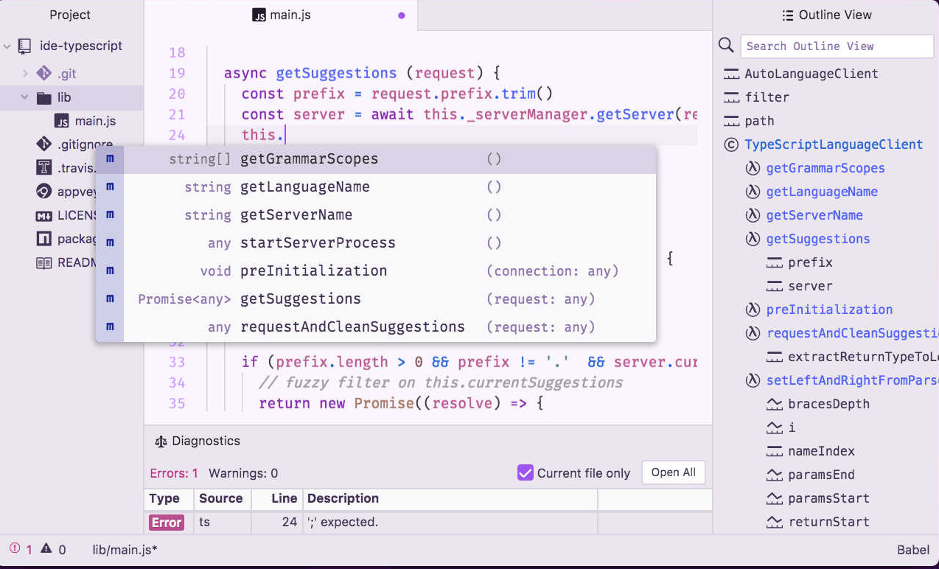Jump to nameIndex in the outline
This screenshot has width=939, height=569.
pyautogui.click(x=823, y=451)
